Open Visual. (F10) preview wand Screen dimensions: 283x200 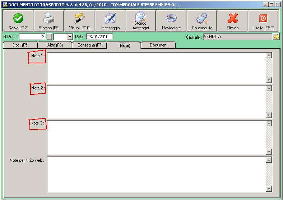pos(80,21)
